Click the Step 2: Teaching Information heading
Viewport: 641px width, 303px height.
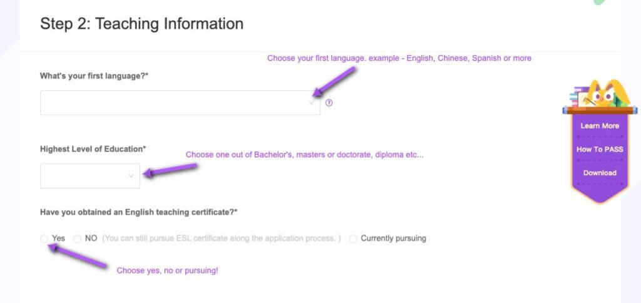coord(141,24)
